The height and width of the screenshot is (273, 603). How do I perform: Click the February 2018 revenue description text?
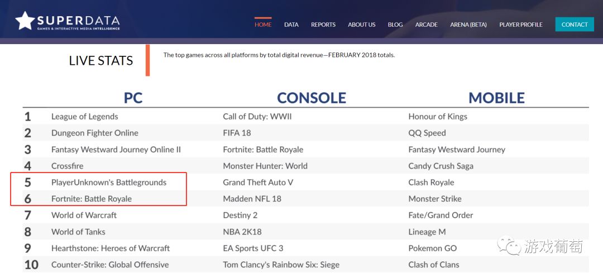pyautogui.click(x=279, y=55)
